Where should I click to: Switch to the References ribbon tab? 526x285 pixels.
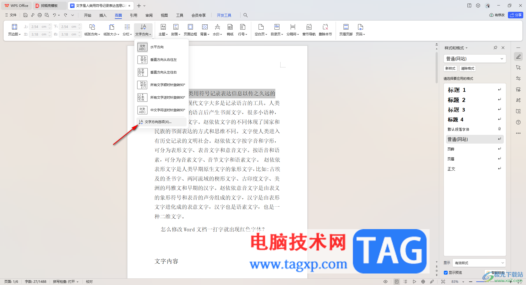pyautogui.click(x=134, y=15)
